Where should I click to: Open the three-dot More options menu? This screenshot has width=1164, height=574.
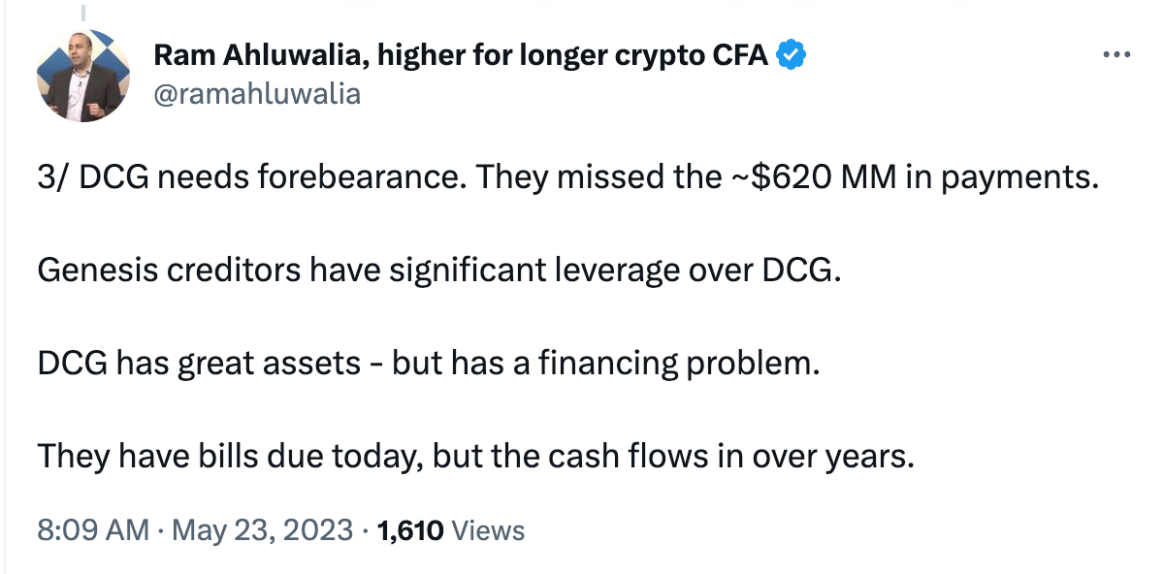[x=1117, y=55]
